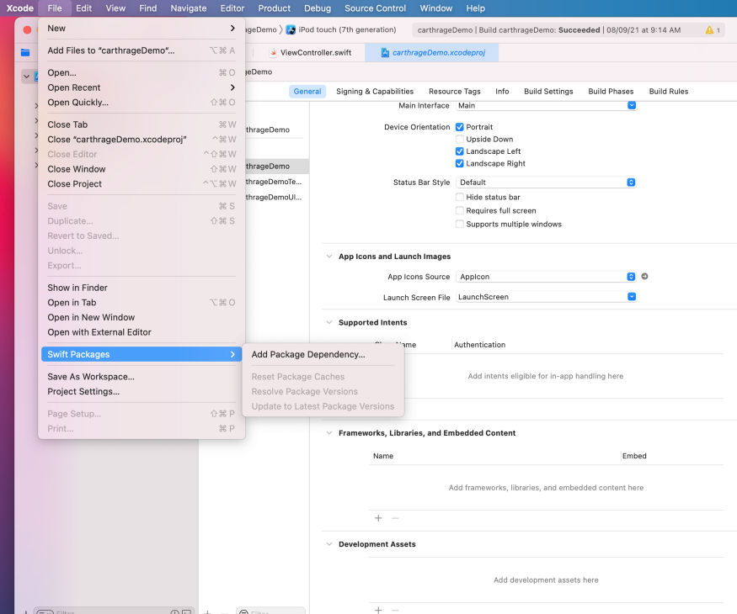This screenshot has width=737, height=614.
Task: Choose Add Files to "carthrageDemo"...
Action: [x=142, y=50]
